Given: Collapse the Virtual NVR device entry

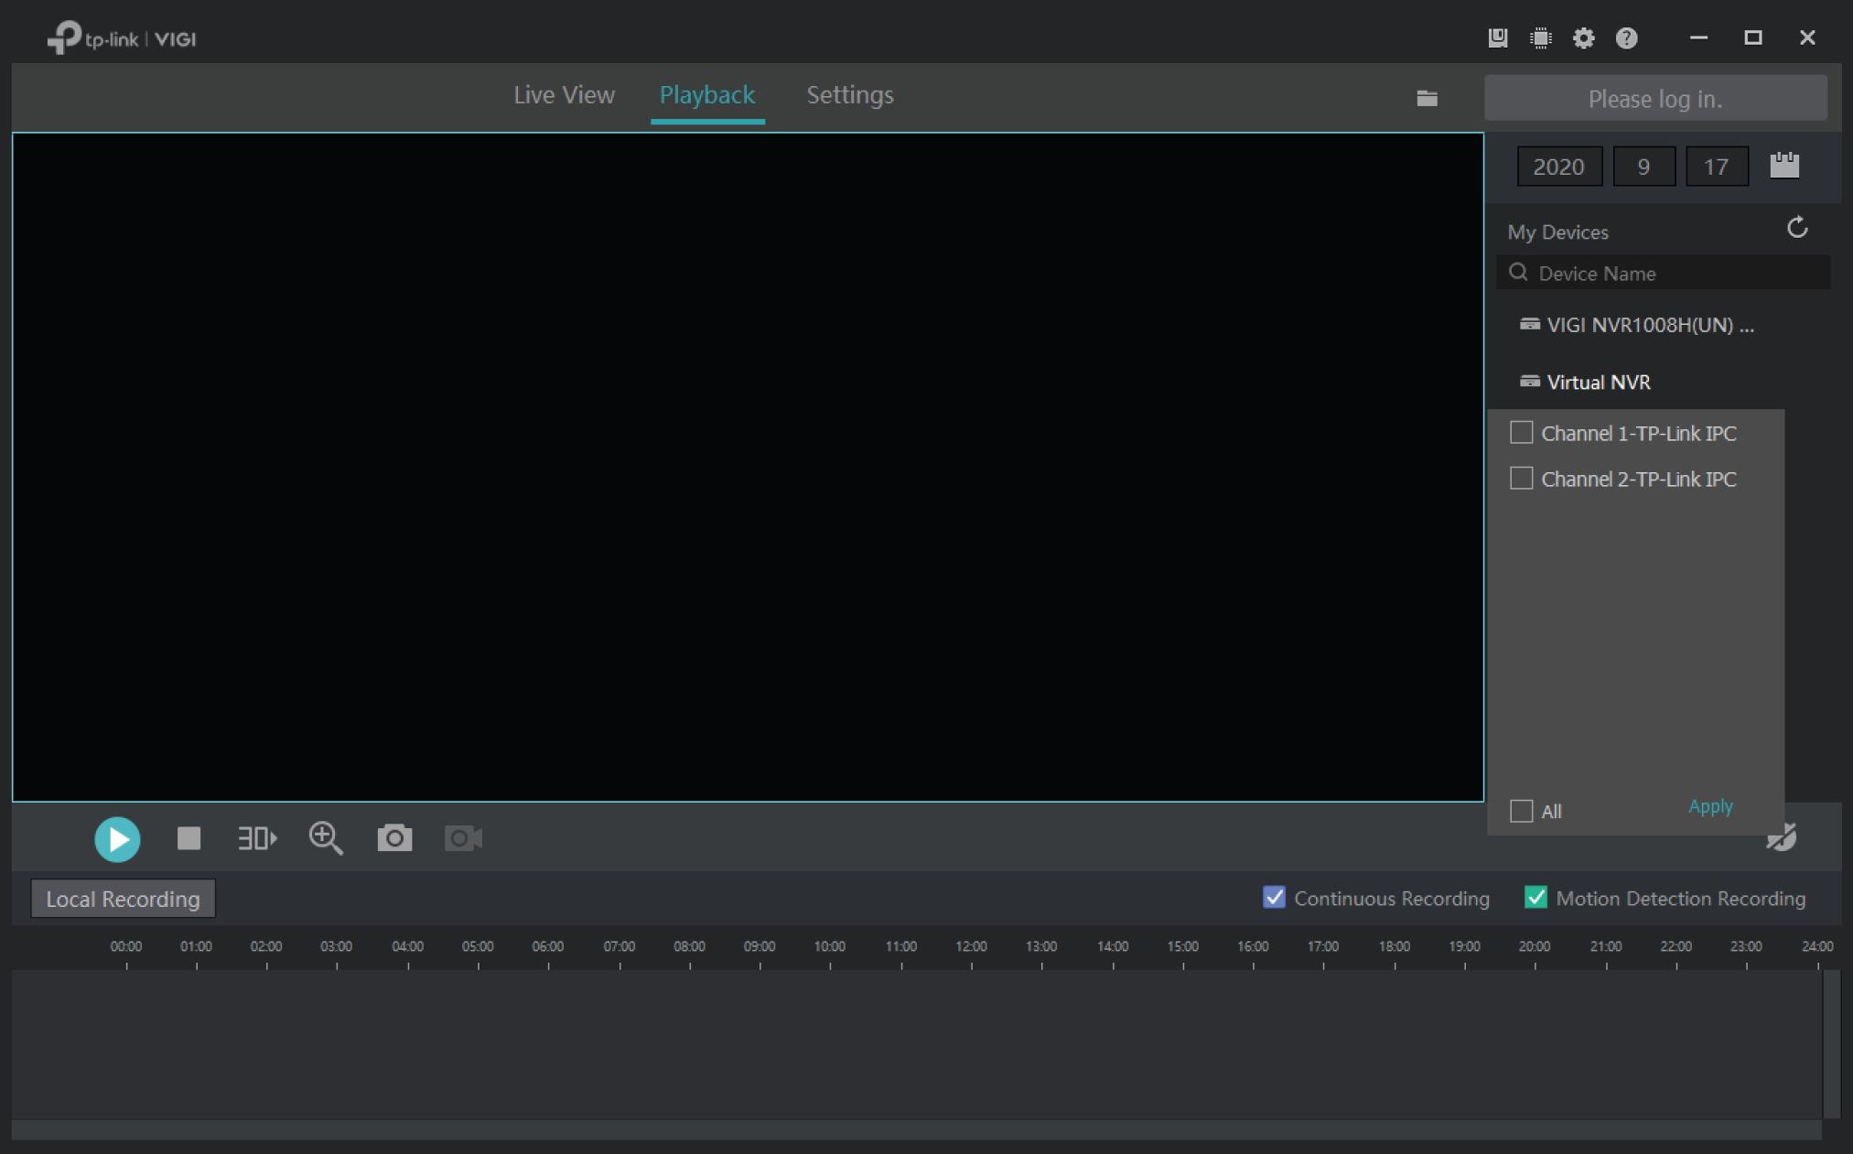Looking at the screenshot, I should click(x=1598, y=383).
